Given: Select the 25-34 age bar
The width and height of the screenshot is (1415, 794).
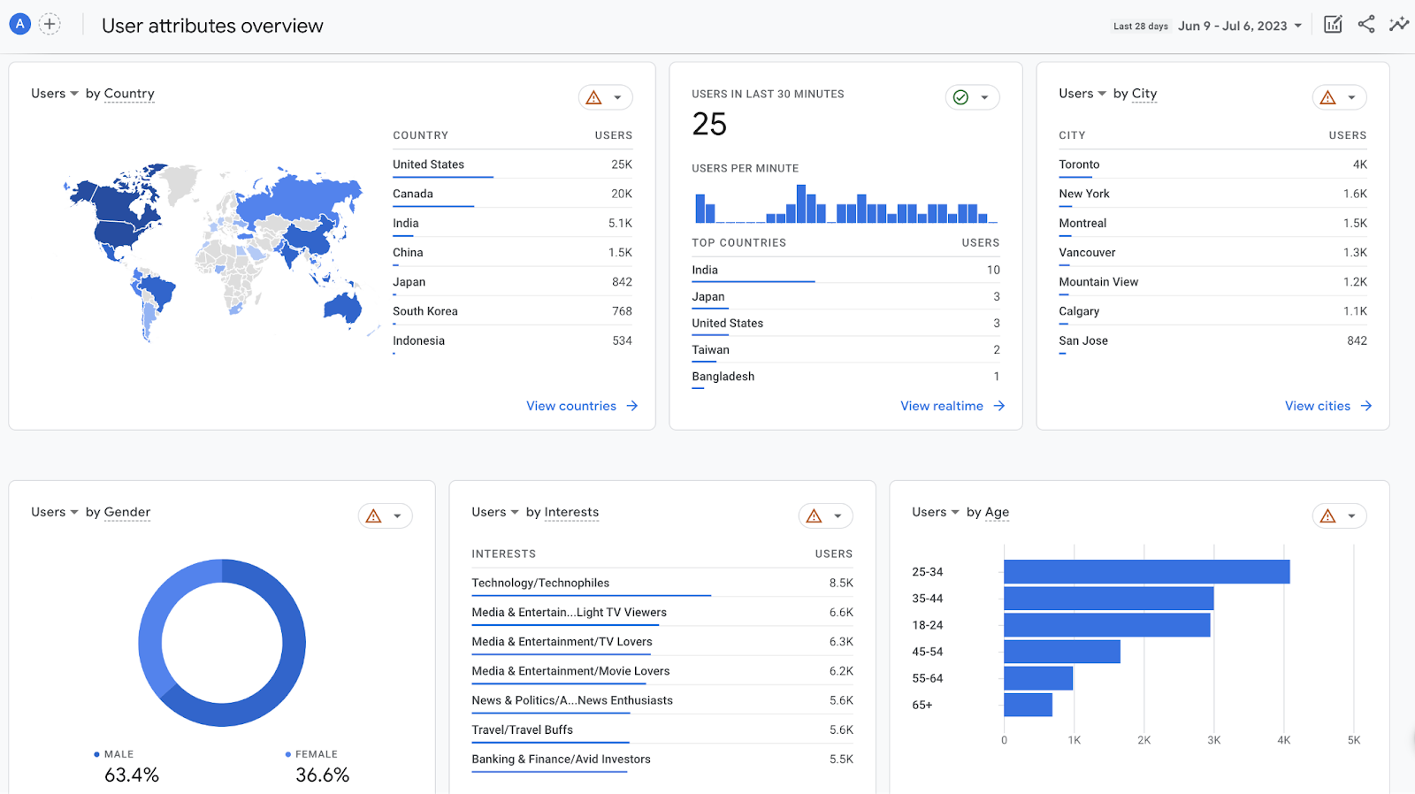Looking at the screenshot, I should click(x=1147, y=572).
